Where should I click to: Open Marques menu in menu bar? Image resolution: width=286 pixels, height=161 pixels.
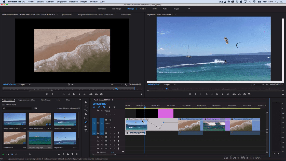click(x=73, y=2)
